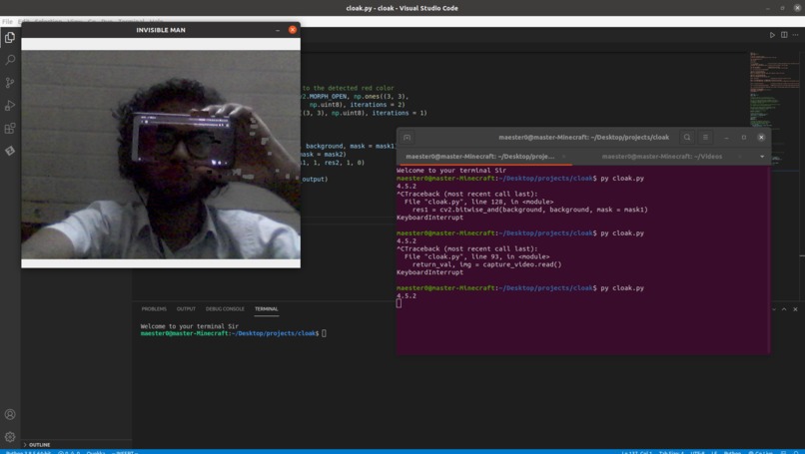Open the Extensions view
This screenshot has height=454, width=805.
[x=10, y=128]
